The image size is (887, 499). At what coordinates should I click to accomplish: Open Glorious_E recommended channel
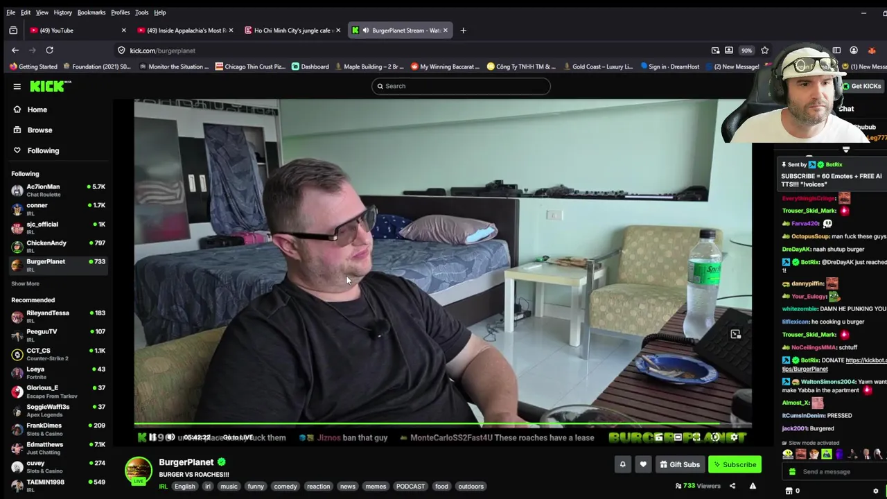point(58,392)
